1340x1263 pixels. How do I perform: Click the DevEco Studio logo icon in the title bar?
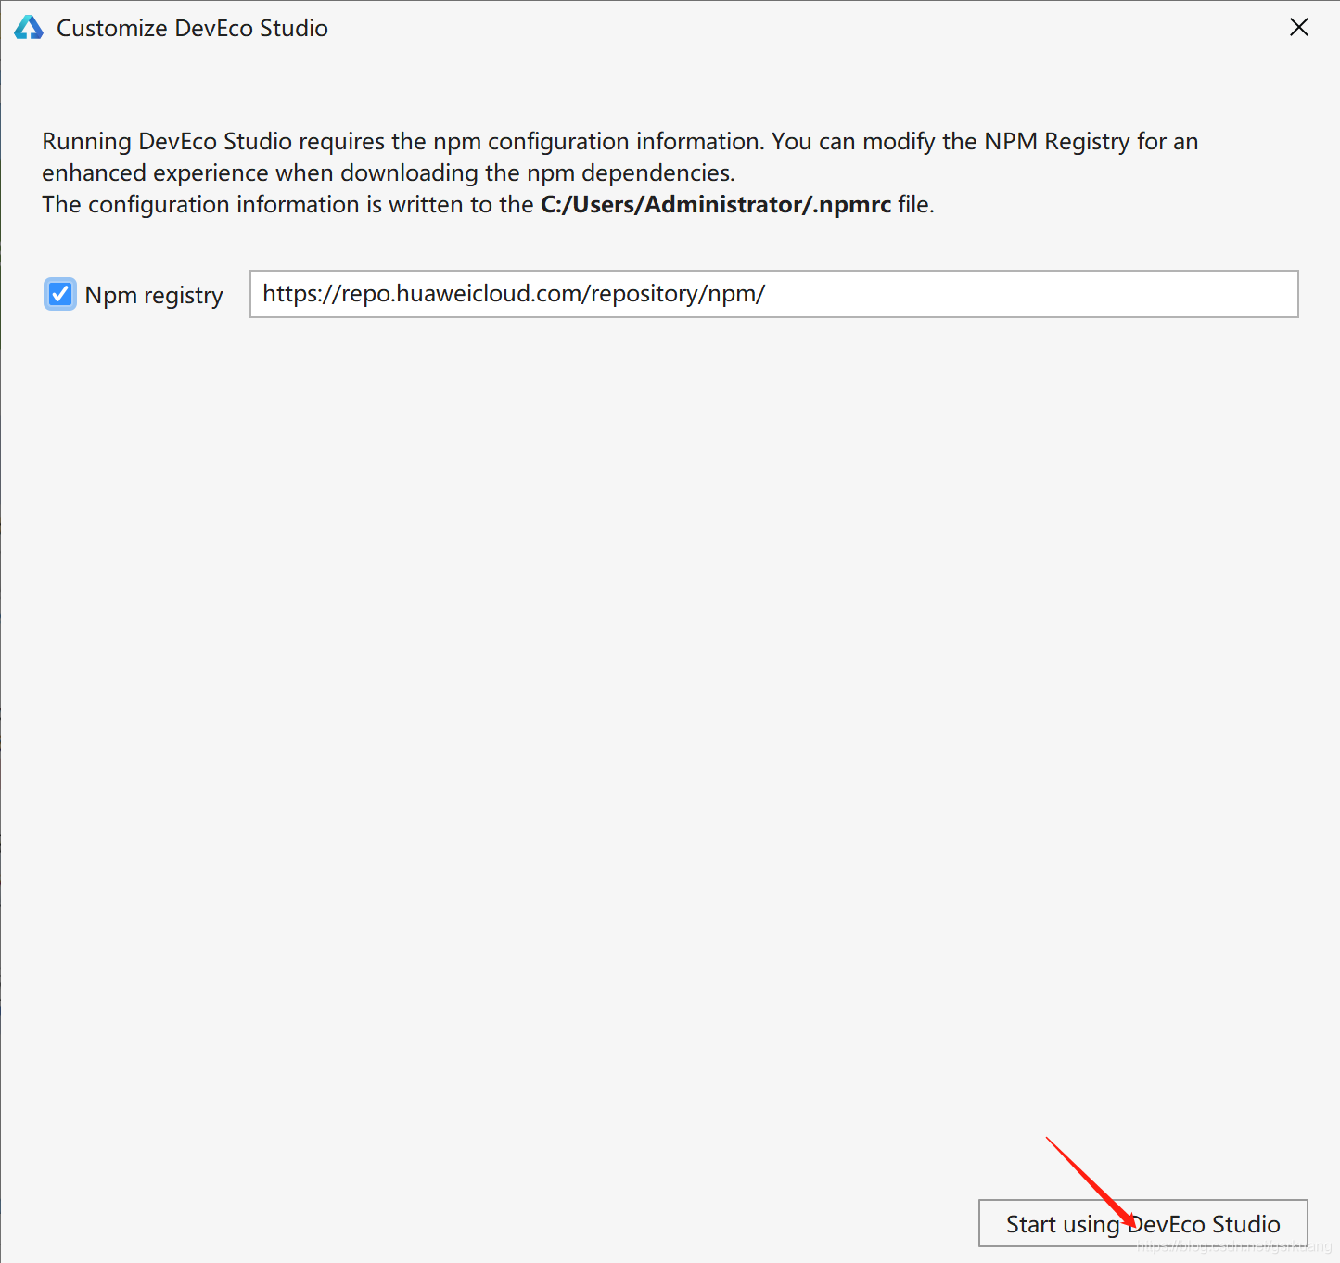(29, 28)
